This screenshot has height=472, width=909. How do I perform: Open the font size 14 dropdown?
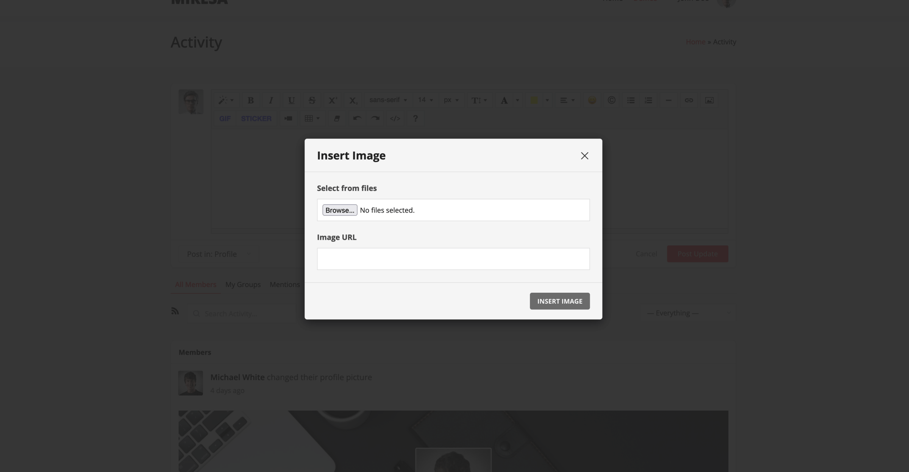point(425,100)
